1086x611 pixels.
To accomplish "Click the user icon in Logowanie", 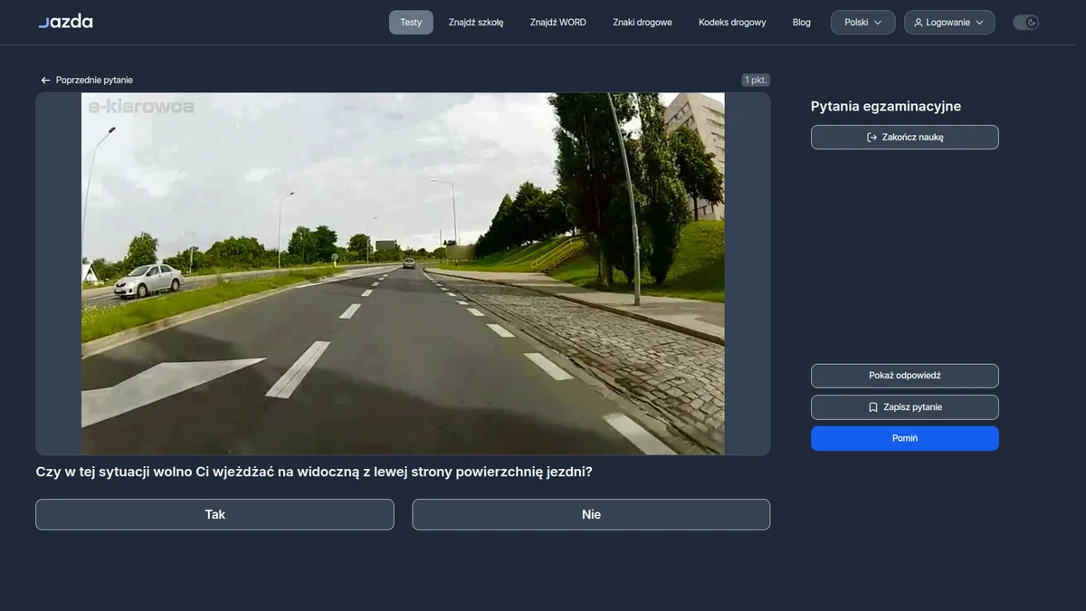I will (919, 23).
